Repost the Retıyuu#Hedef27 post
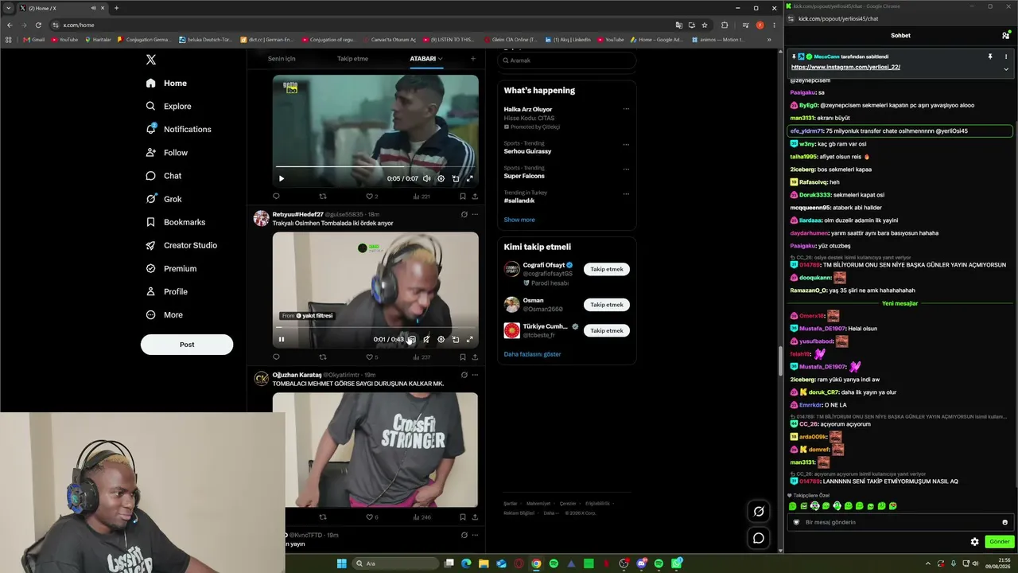The width and height of the screenshot is (1018, 573). [323, 357]
